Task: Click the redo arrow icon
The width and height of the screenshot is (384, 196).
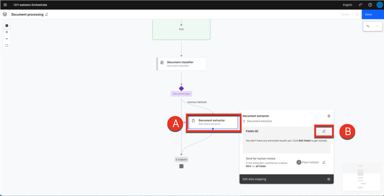Action: (x=377, y=26)
